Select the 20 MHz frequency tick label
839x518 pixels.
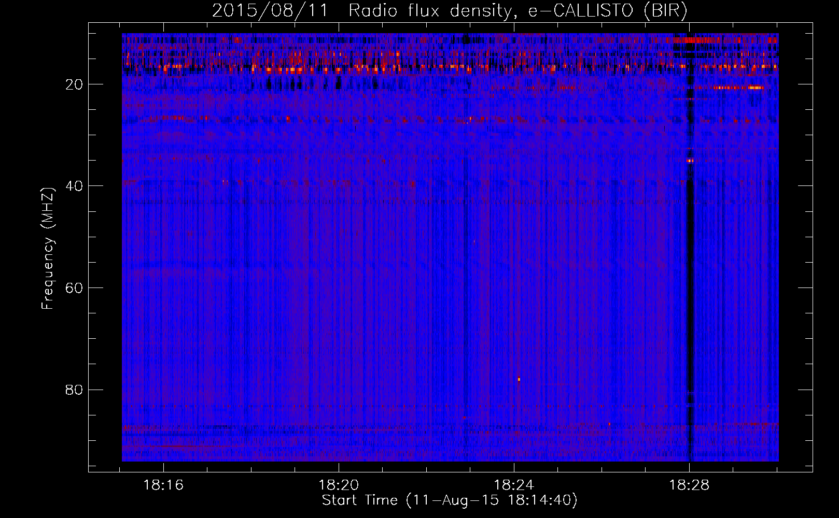pos(75,84)
